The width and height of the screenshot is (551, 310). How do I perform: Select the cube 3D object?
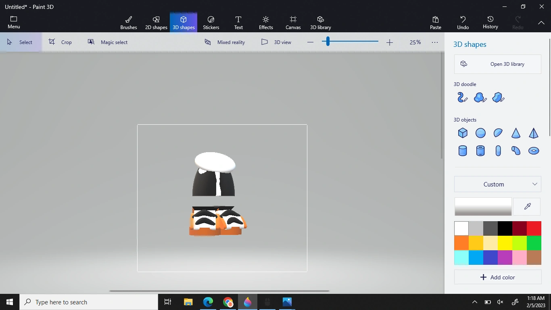tap(463, 133)
